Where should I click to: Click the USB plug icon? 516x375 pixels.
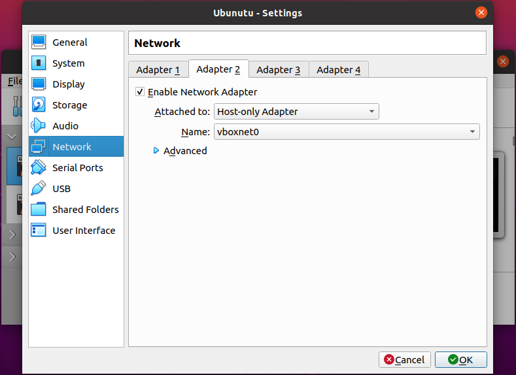[39, 188]
